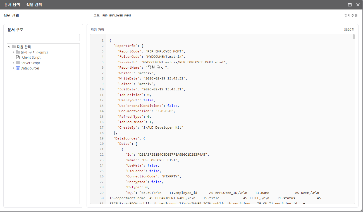Click the "SQL" key on line 29
363x212 pixels.
pyautogui.click(x=130, y=193)
